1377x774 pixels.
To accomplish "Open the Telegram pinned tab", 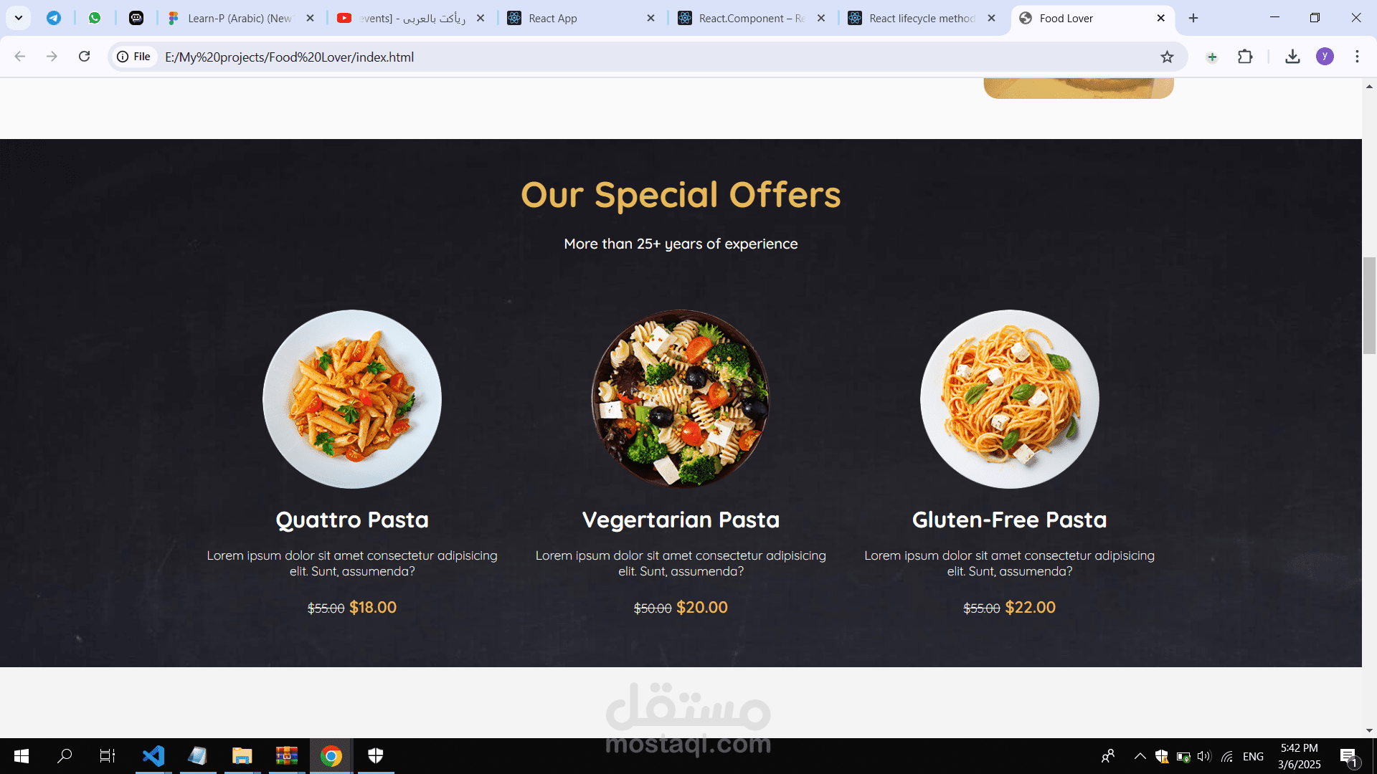I will tap(54, 18).
